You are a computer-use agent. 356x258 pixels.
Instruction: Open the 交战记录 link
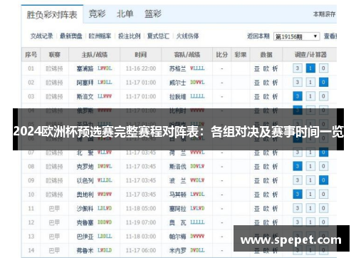point(41,36)
